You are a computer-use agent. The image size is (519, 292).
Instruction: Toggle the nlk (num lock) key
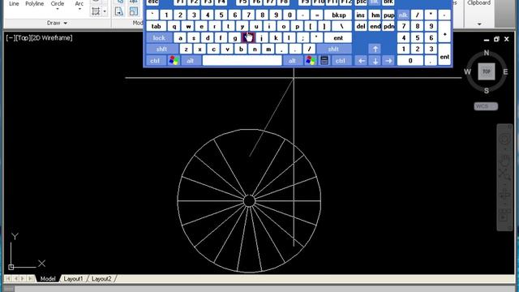(x=403, y=15)
